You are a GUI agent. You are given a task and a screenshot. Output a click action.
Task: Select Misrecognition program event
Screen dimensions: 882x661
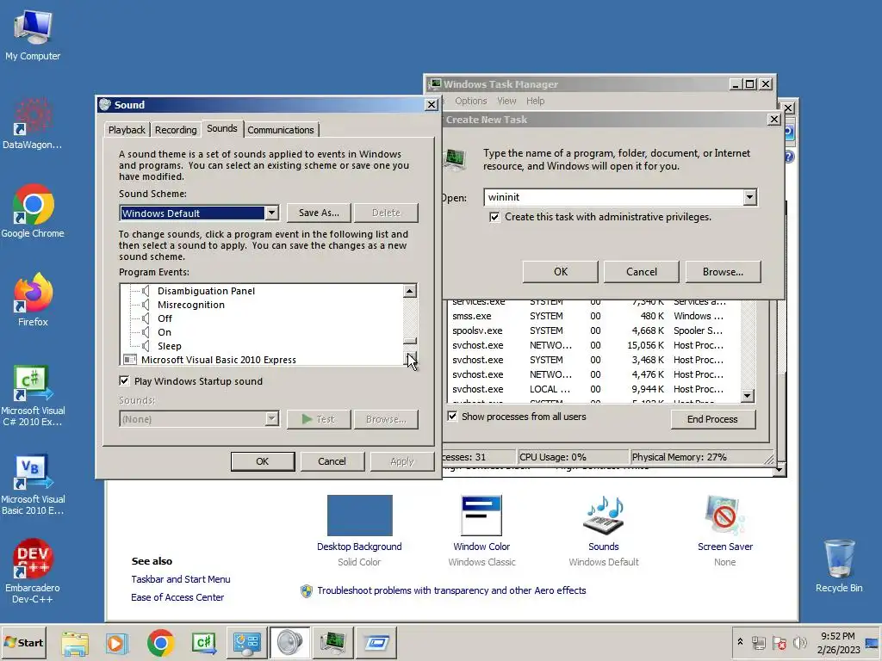[190, 305]
